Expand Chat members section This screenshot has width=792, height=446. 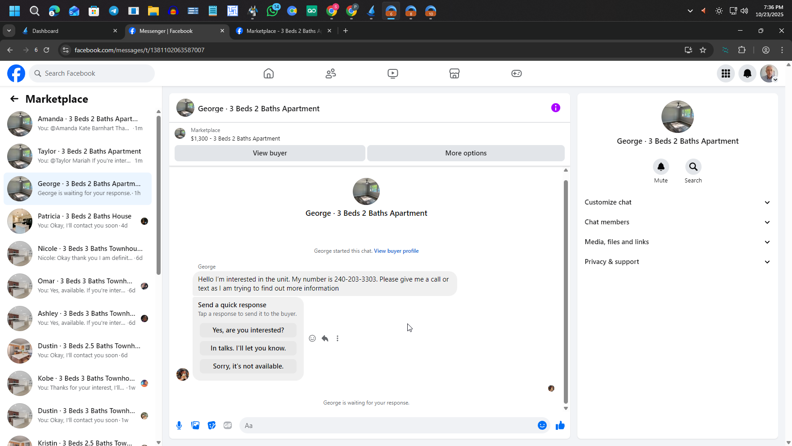[678, 222]
